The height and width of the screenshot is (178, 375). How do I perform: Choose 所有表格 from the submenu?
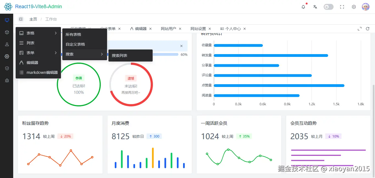coord(85,34)
